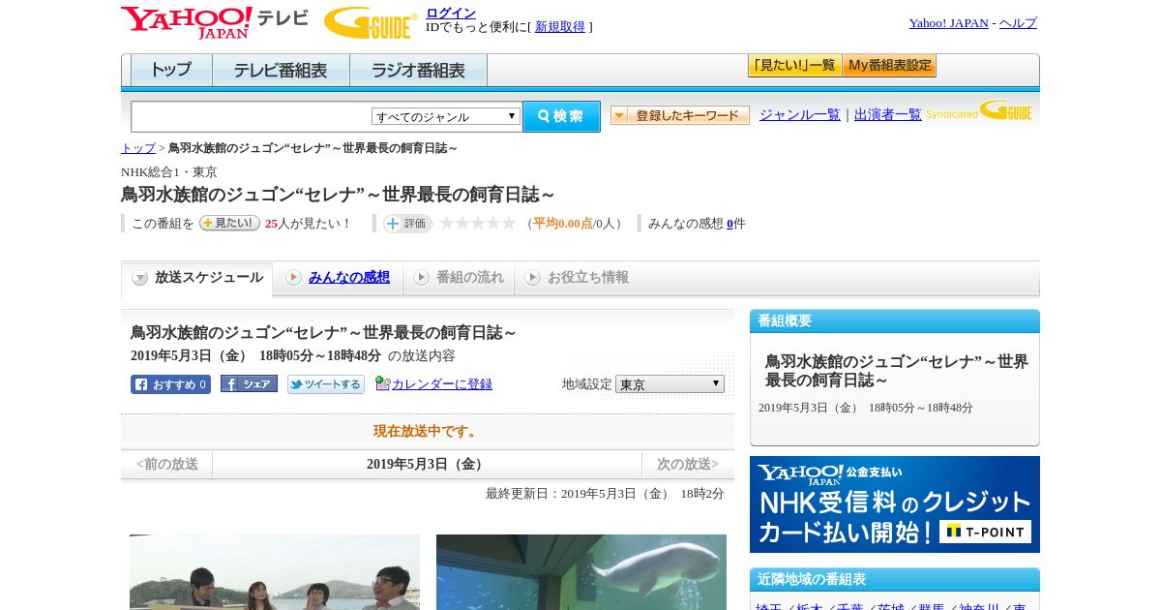This screenshot has width=1161, height=610.
Task: Click 現在放送中です。 status text
Action: tap(428, 432)
